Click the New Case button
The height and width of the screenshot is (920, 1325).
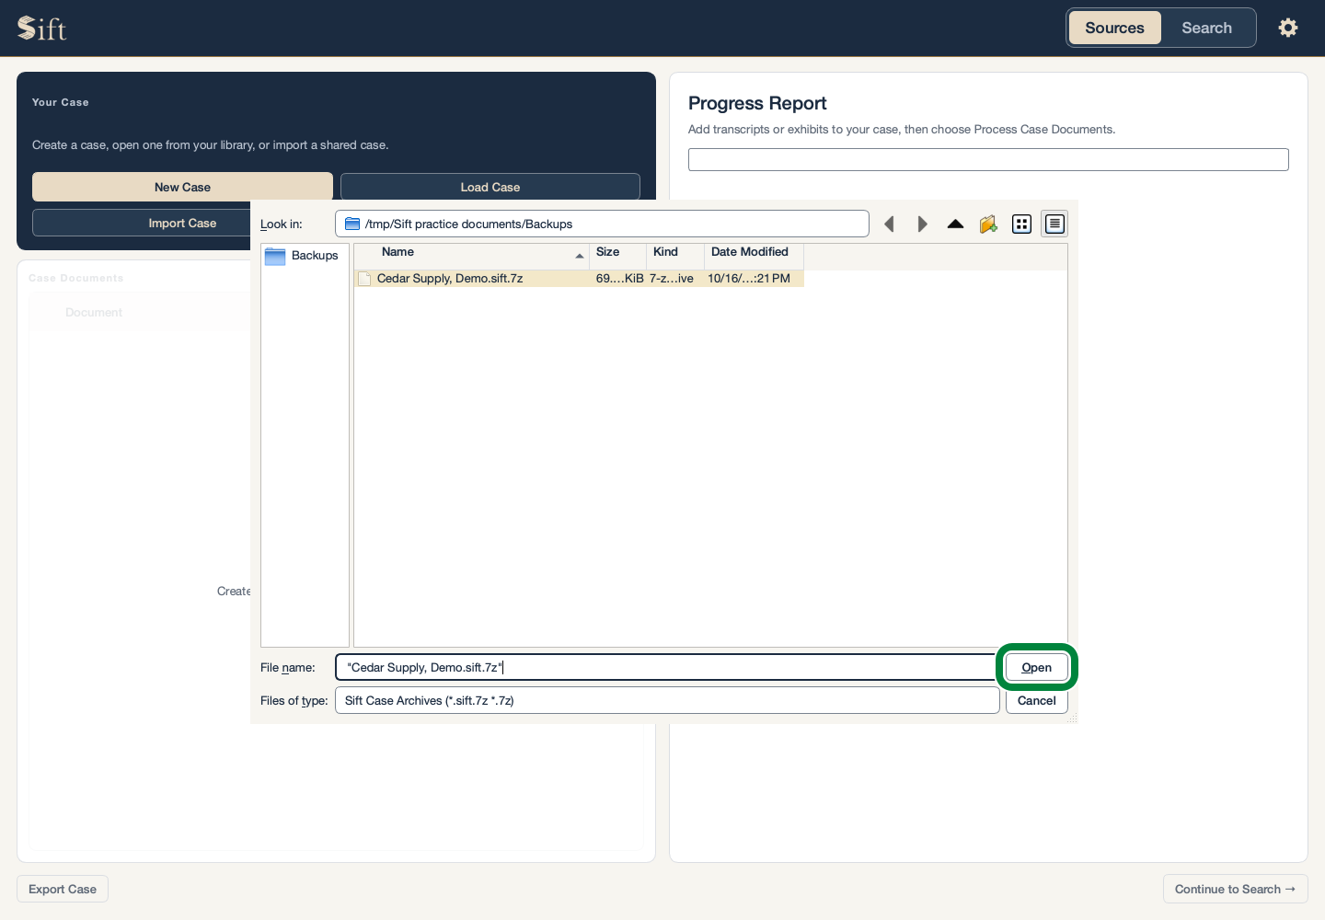(x=182, y=187)
